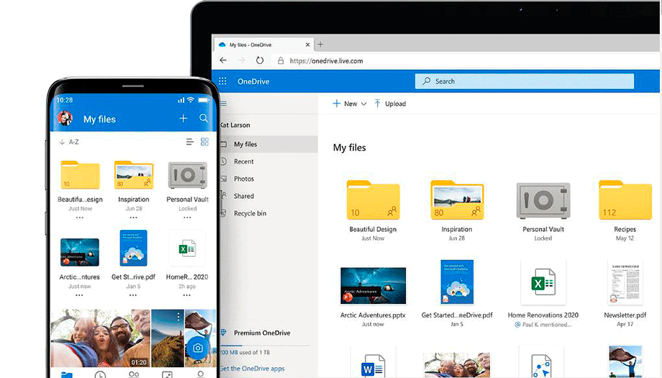This screenshot has width=662, height=378.
Task: Close the My files - OneDrive tab
Action: point(307,45)
